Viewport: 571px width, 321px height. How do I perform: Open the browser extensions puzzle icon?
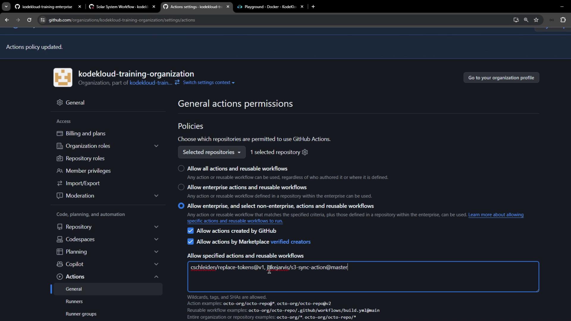[563, 20]
